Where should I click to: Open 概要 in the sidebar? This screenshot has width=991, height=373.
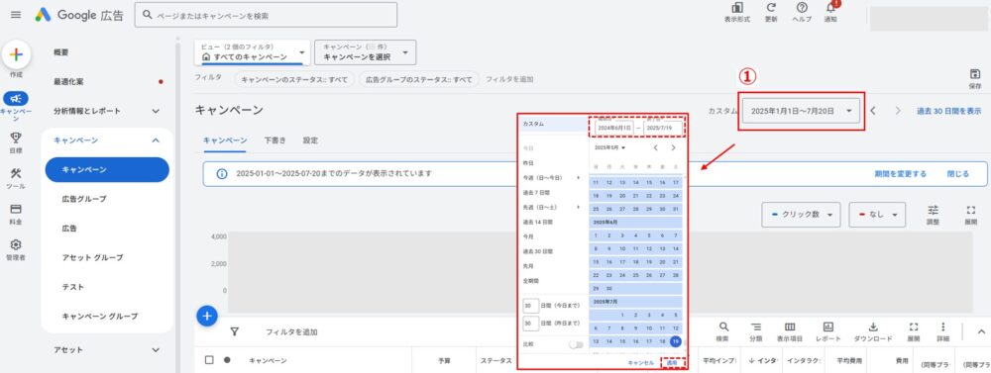coord(61,52)
